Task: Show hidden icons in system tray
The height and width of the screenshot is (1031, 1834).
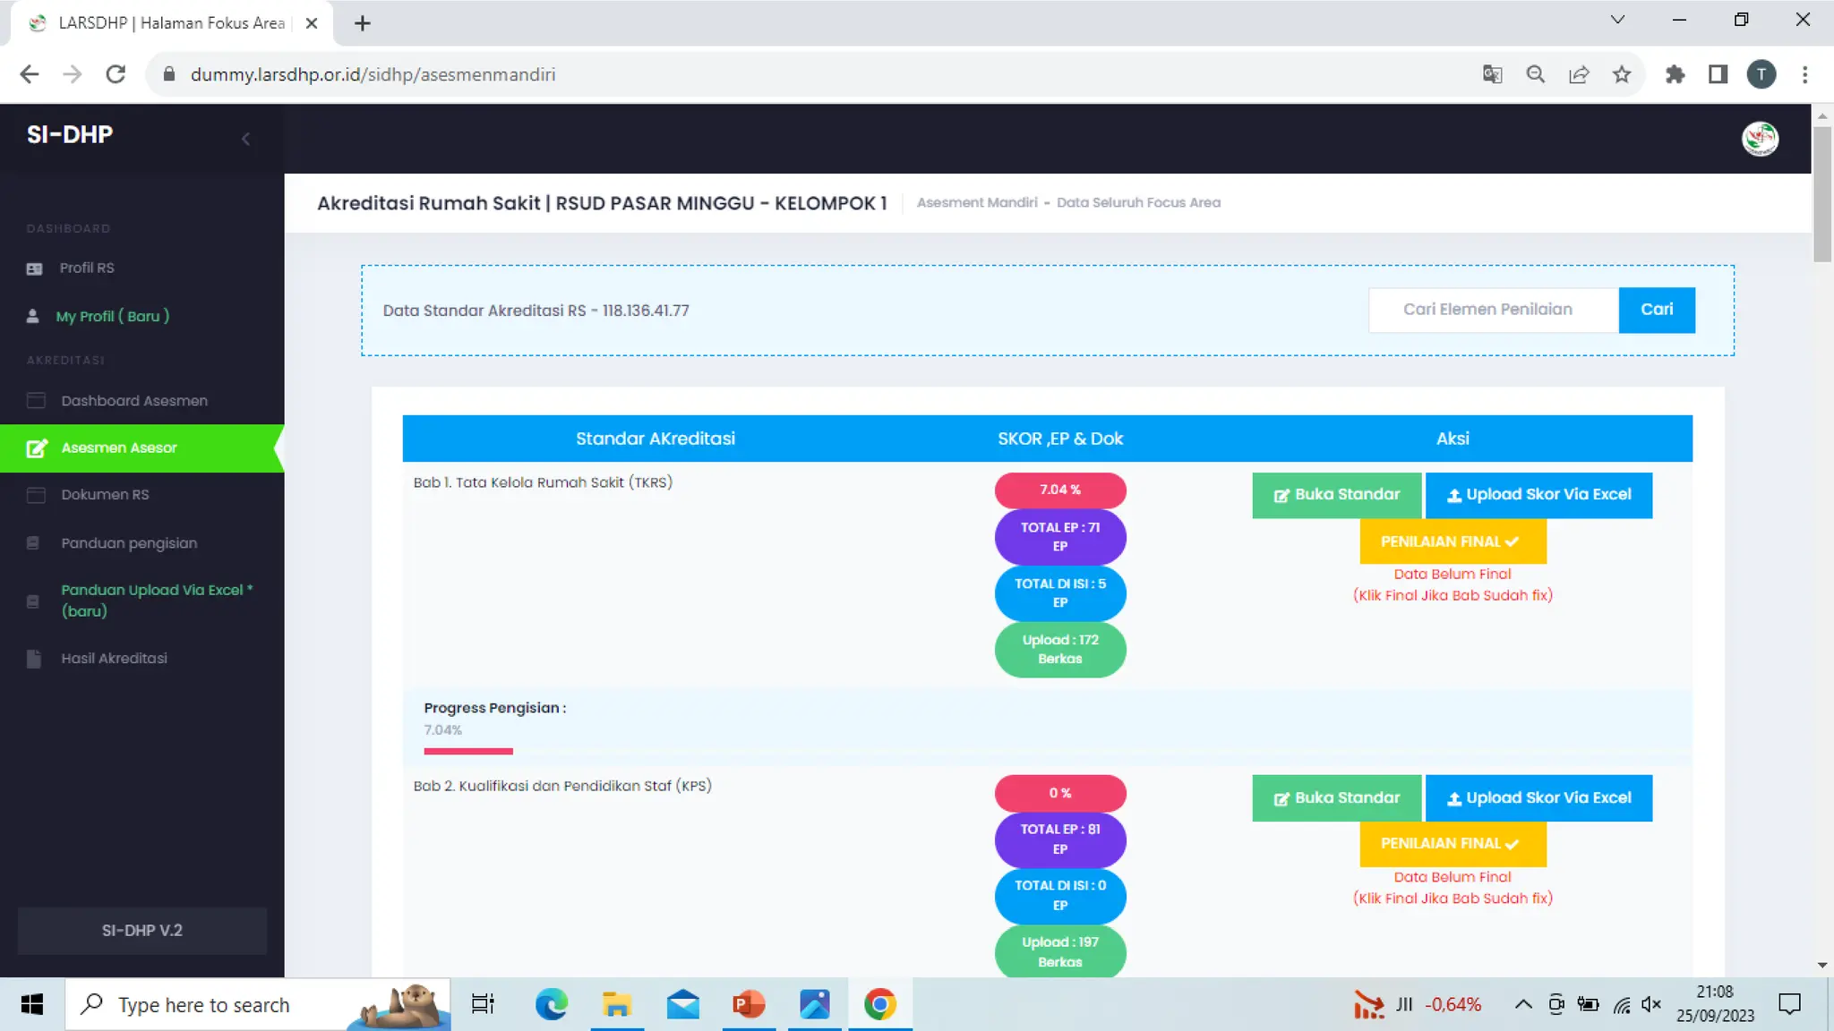Action: pos(1522,1004)
